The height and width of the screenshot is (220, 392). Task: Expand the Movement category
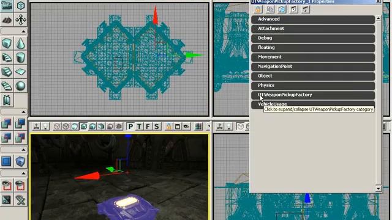click(313, 57)
